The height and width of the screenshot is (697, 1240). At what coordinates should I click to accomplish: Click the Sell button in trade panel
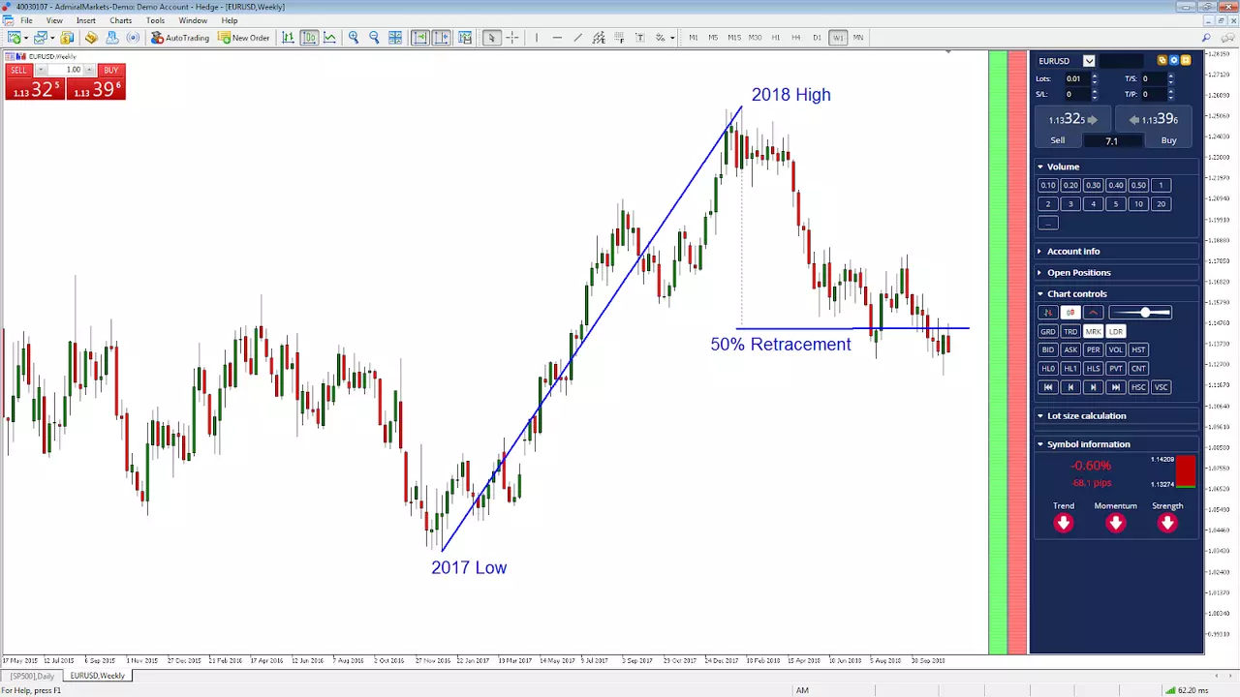point(1058,140)
